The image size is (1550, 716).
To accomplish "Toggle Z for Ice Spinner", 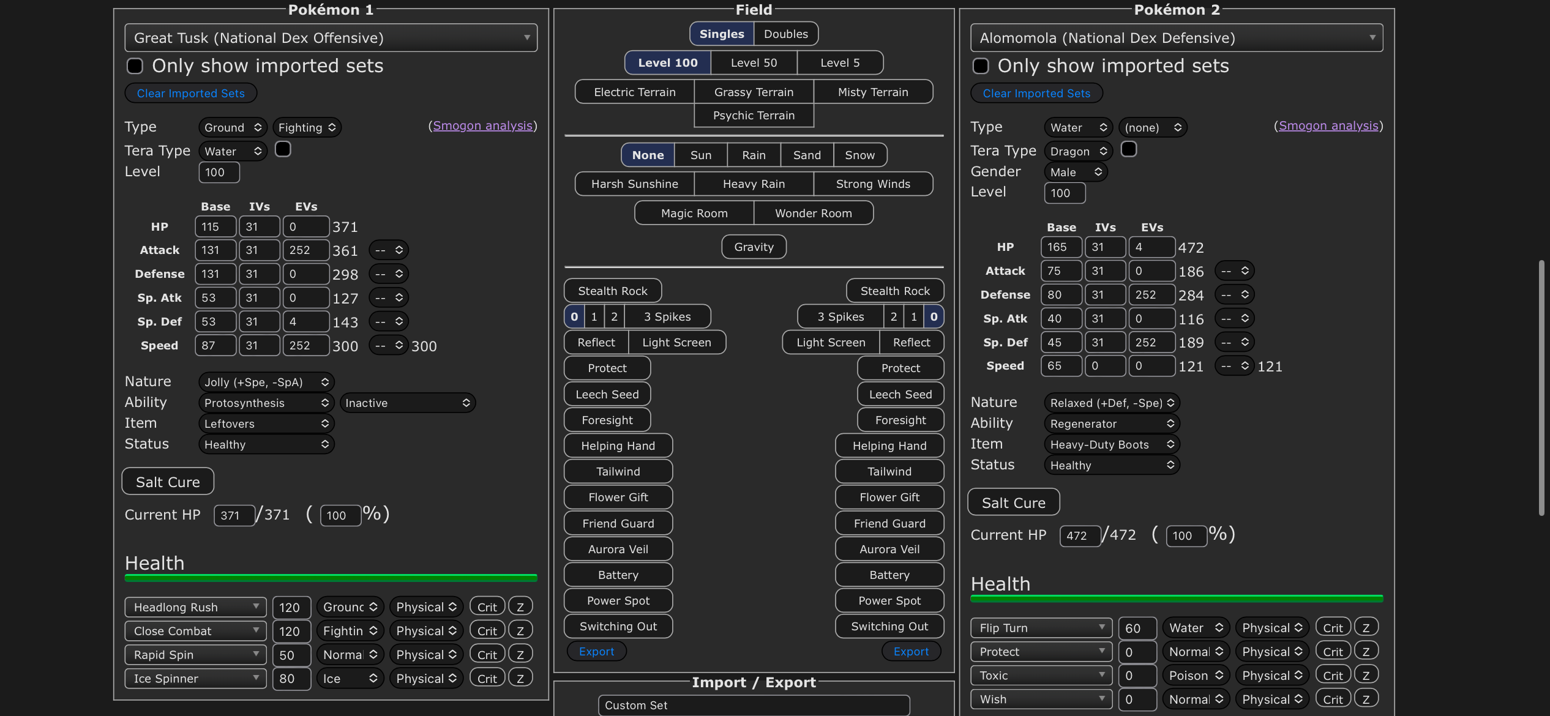I will tap(520, 679).
